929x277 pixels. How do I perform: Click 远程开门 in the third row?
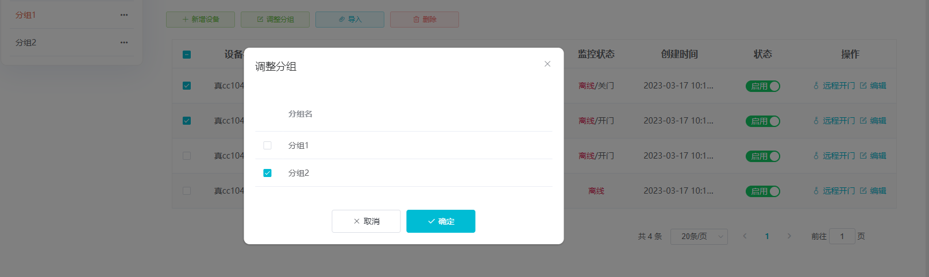834,156
